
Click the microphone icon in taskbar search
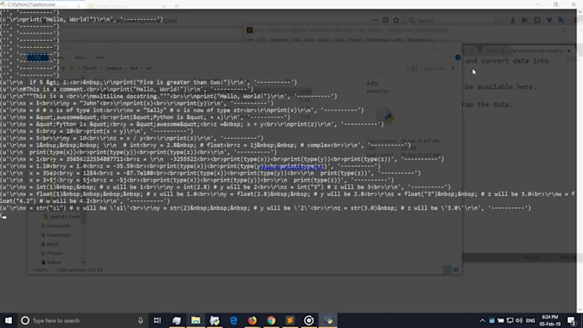click(140, 320)
